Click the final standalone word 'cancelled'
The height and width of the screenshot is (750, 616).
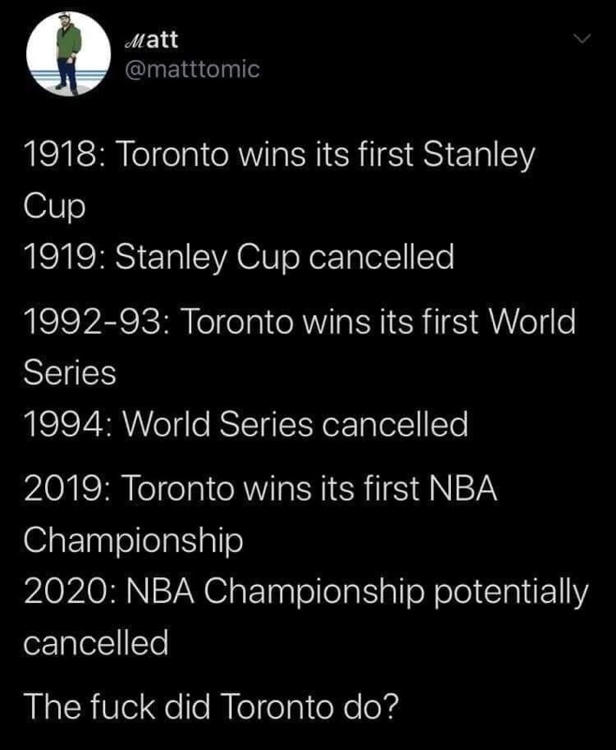(x=96, y=642)
